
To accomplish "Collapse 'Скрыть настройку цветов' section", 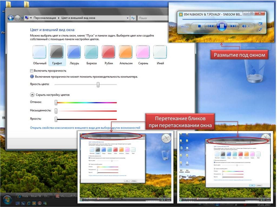I will tap(32, 95).
